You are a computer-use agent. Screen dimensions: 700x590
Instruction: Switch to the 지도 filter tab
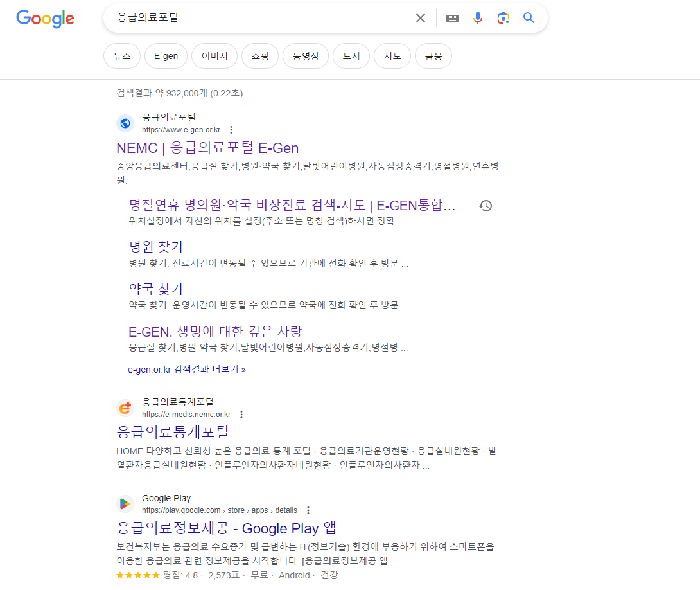coord(392,57)
